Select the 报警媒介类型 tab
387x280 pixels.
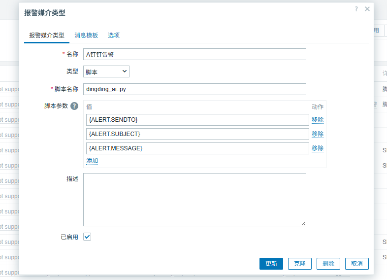(46, 35)
